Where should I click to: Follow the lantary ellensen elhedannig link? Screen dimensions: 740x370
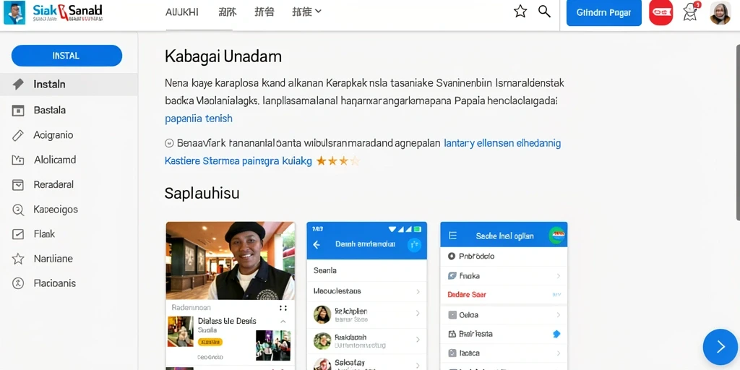[503, 143]
